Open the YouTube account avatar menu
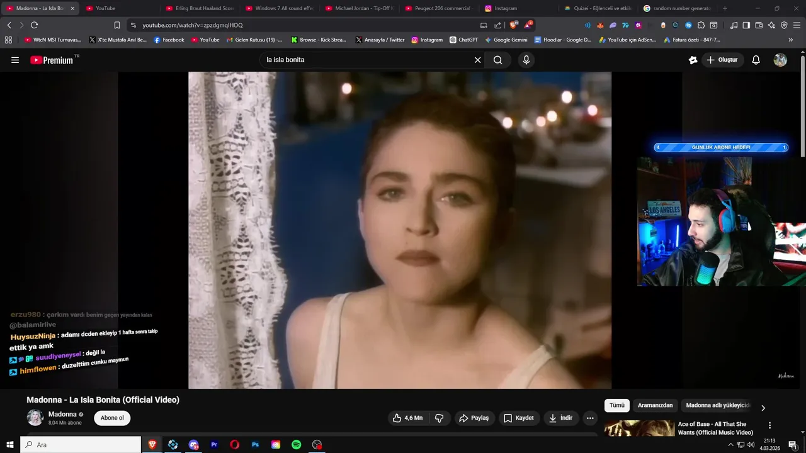The image size is (806, 453). click(x=780, y=60)
